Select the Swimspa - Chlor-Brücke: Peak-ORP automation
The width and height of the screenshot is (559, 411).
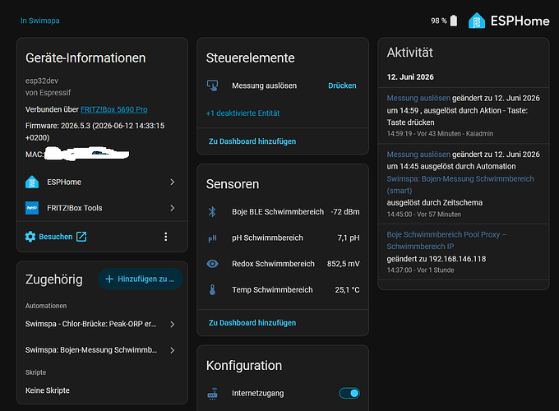[x=102, y=324]
